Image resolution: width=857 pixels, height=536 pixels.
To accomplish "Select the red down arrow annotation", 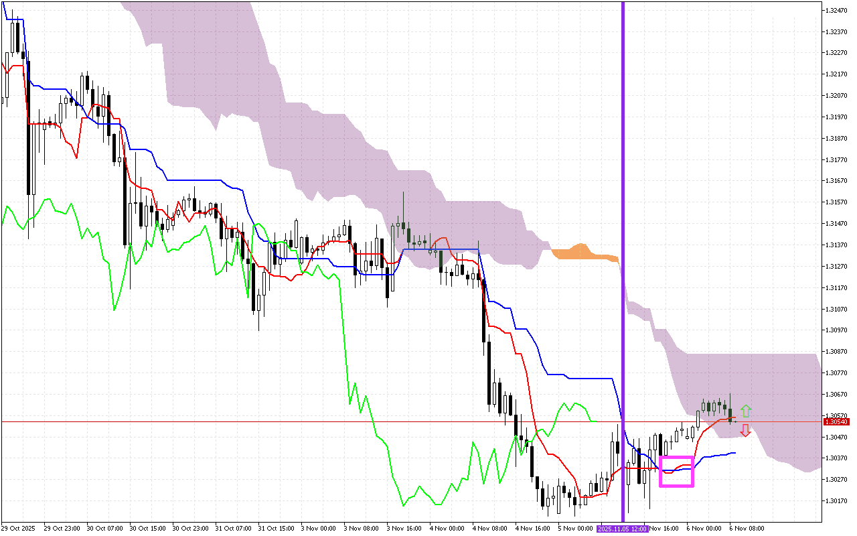I will point(745,431).
